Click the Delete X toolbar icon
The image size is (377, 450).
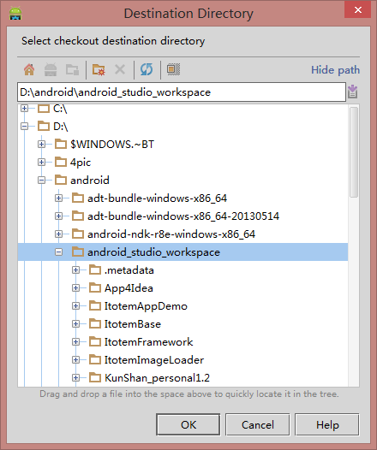[120, 69]
